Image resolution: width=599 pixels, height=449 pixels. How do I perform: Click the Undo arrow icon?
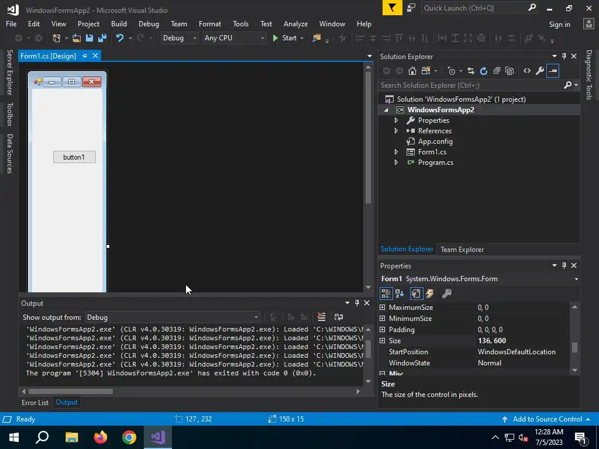tap(120, 38)
